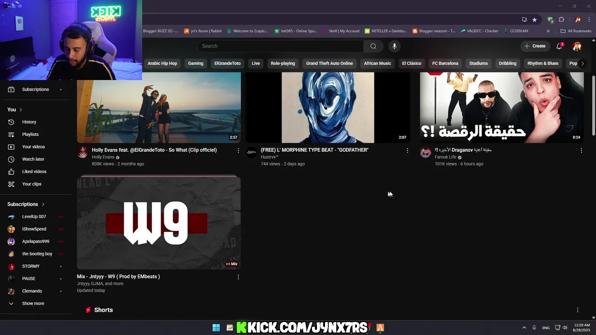Open Subscriptions in sidebar

point(35,89)
